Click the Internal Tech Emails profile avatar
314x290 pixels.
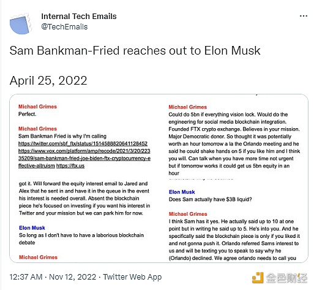[20, 23]
